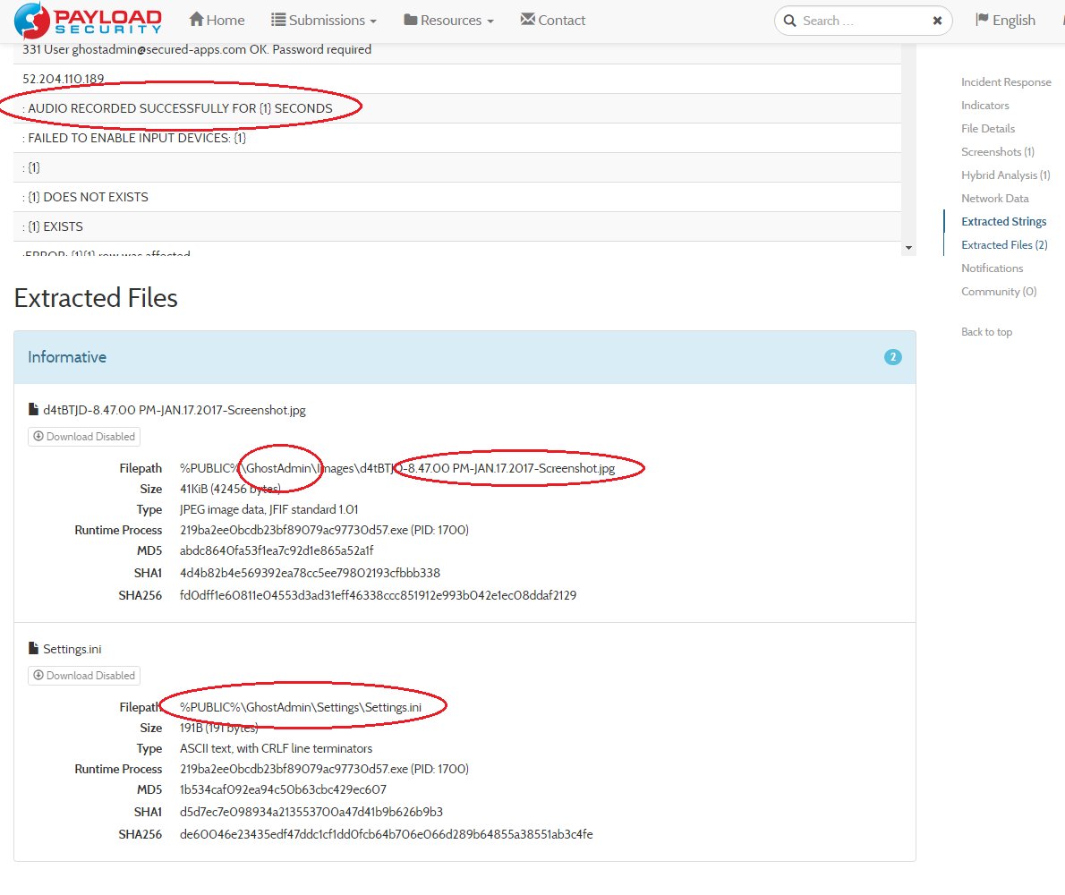
Task: Jump to Community (0) section
Action: (x=999, y=291)
